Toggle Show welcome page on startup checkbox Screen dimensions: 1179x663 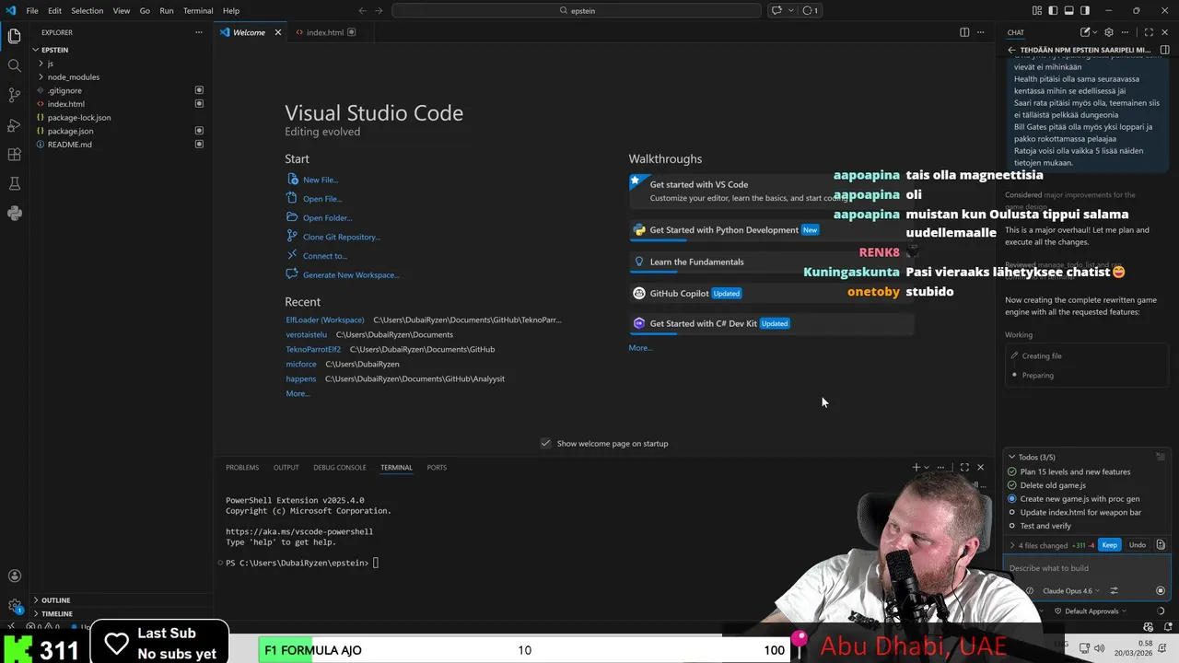545,443
